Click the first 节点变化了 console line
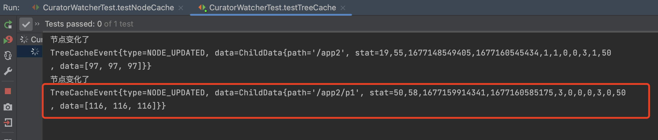 click(70, 40)
